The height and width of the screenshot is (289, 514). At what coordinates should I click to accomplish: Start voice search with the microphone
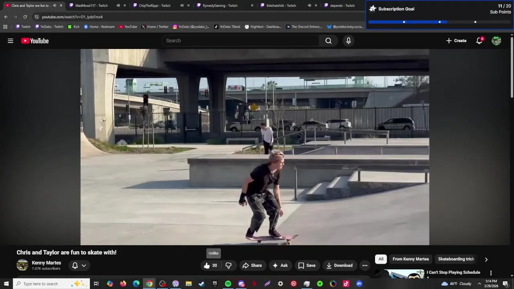pos(349,41)
